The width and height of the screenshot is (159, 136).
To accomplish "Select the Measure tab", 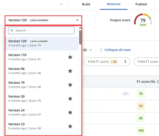I will pos(114,4).
